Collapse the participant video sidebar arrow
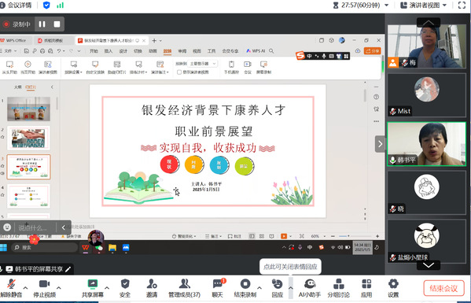Image resolution: width=471 pixels, height=303 pixels. coord(380,144)
